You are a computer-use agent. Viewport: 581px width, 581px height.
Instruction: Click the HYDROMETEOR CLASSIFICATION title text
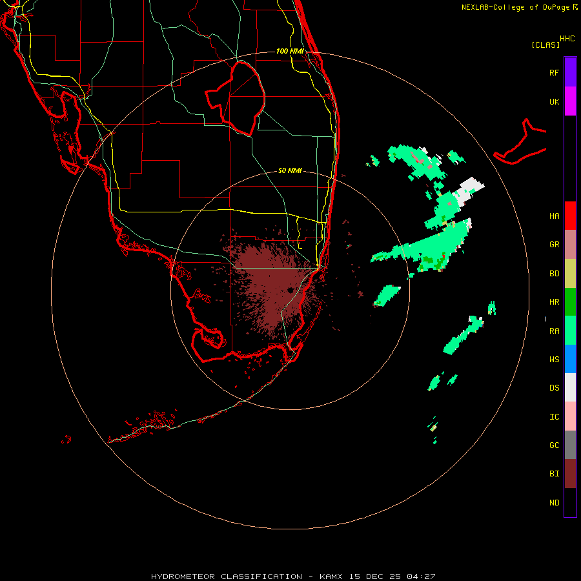click(x=227, y=576)
